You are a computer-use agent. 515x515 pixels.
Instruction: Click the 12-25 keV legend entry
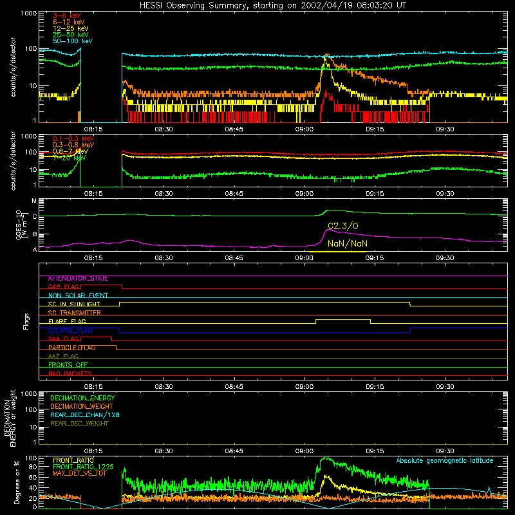click(x=71, y=28)
